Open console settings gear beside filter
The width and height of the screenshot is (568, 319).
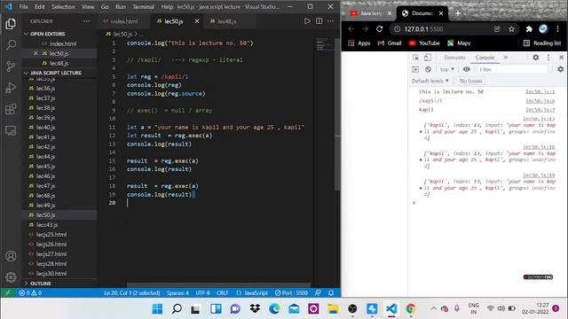coord(560,69)
